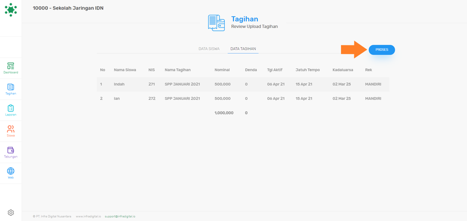Click the school name '10000 - Sekolah Jaringan IDN'
This screenshot has width=467, height=221.
pos(68,8)
